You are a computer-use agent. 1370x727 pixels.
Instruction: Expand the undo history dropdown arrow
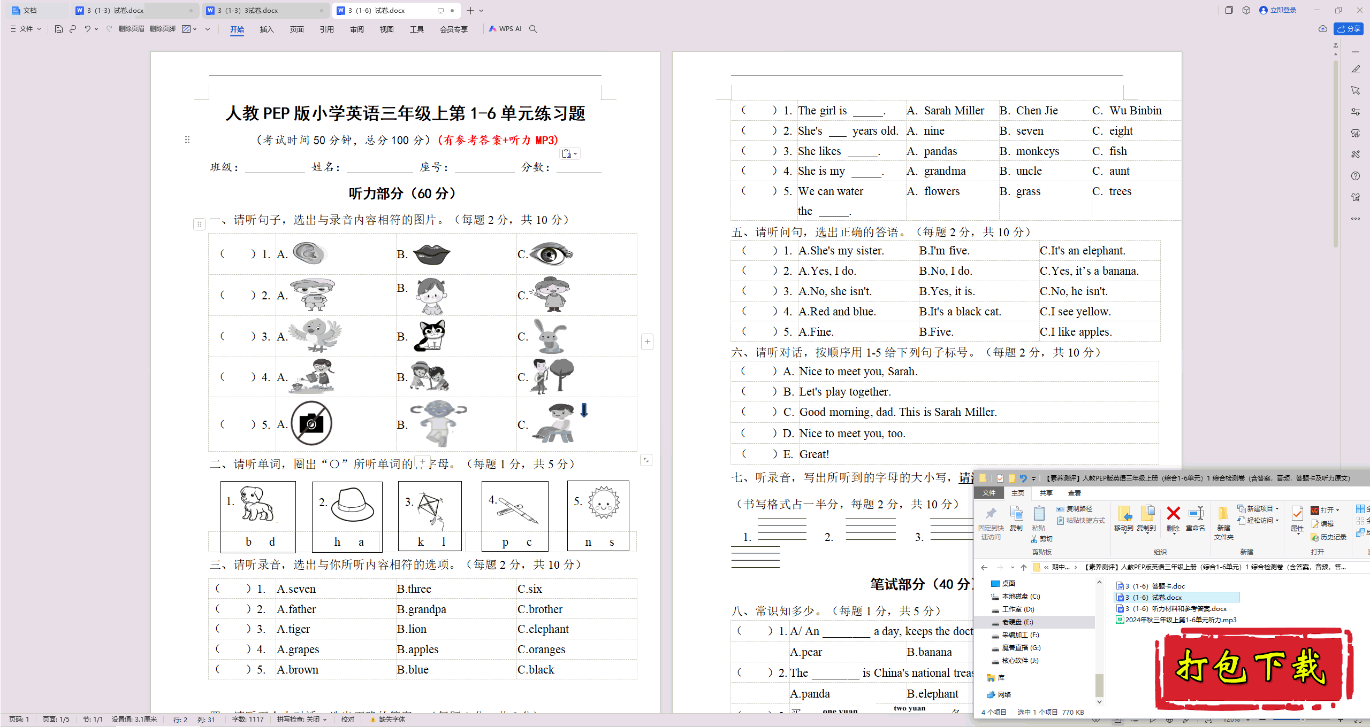pos(96,29)
